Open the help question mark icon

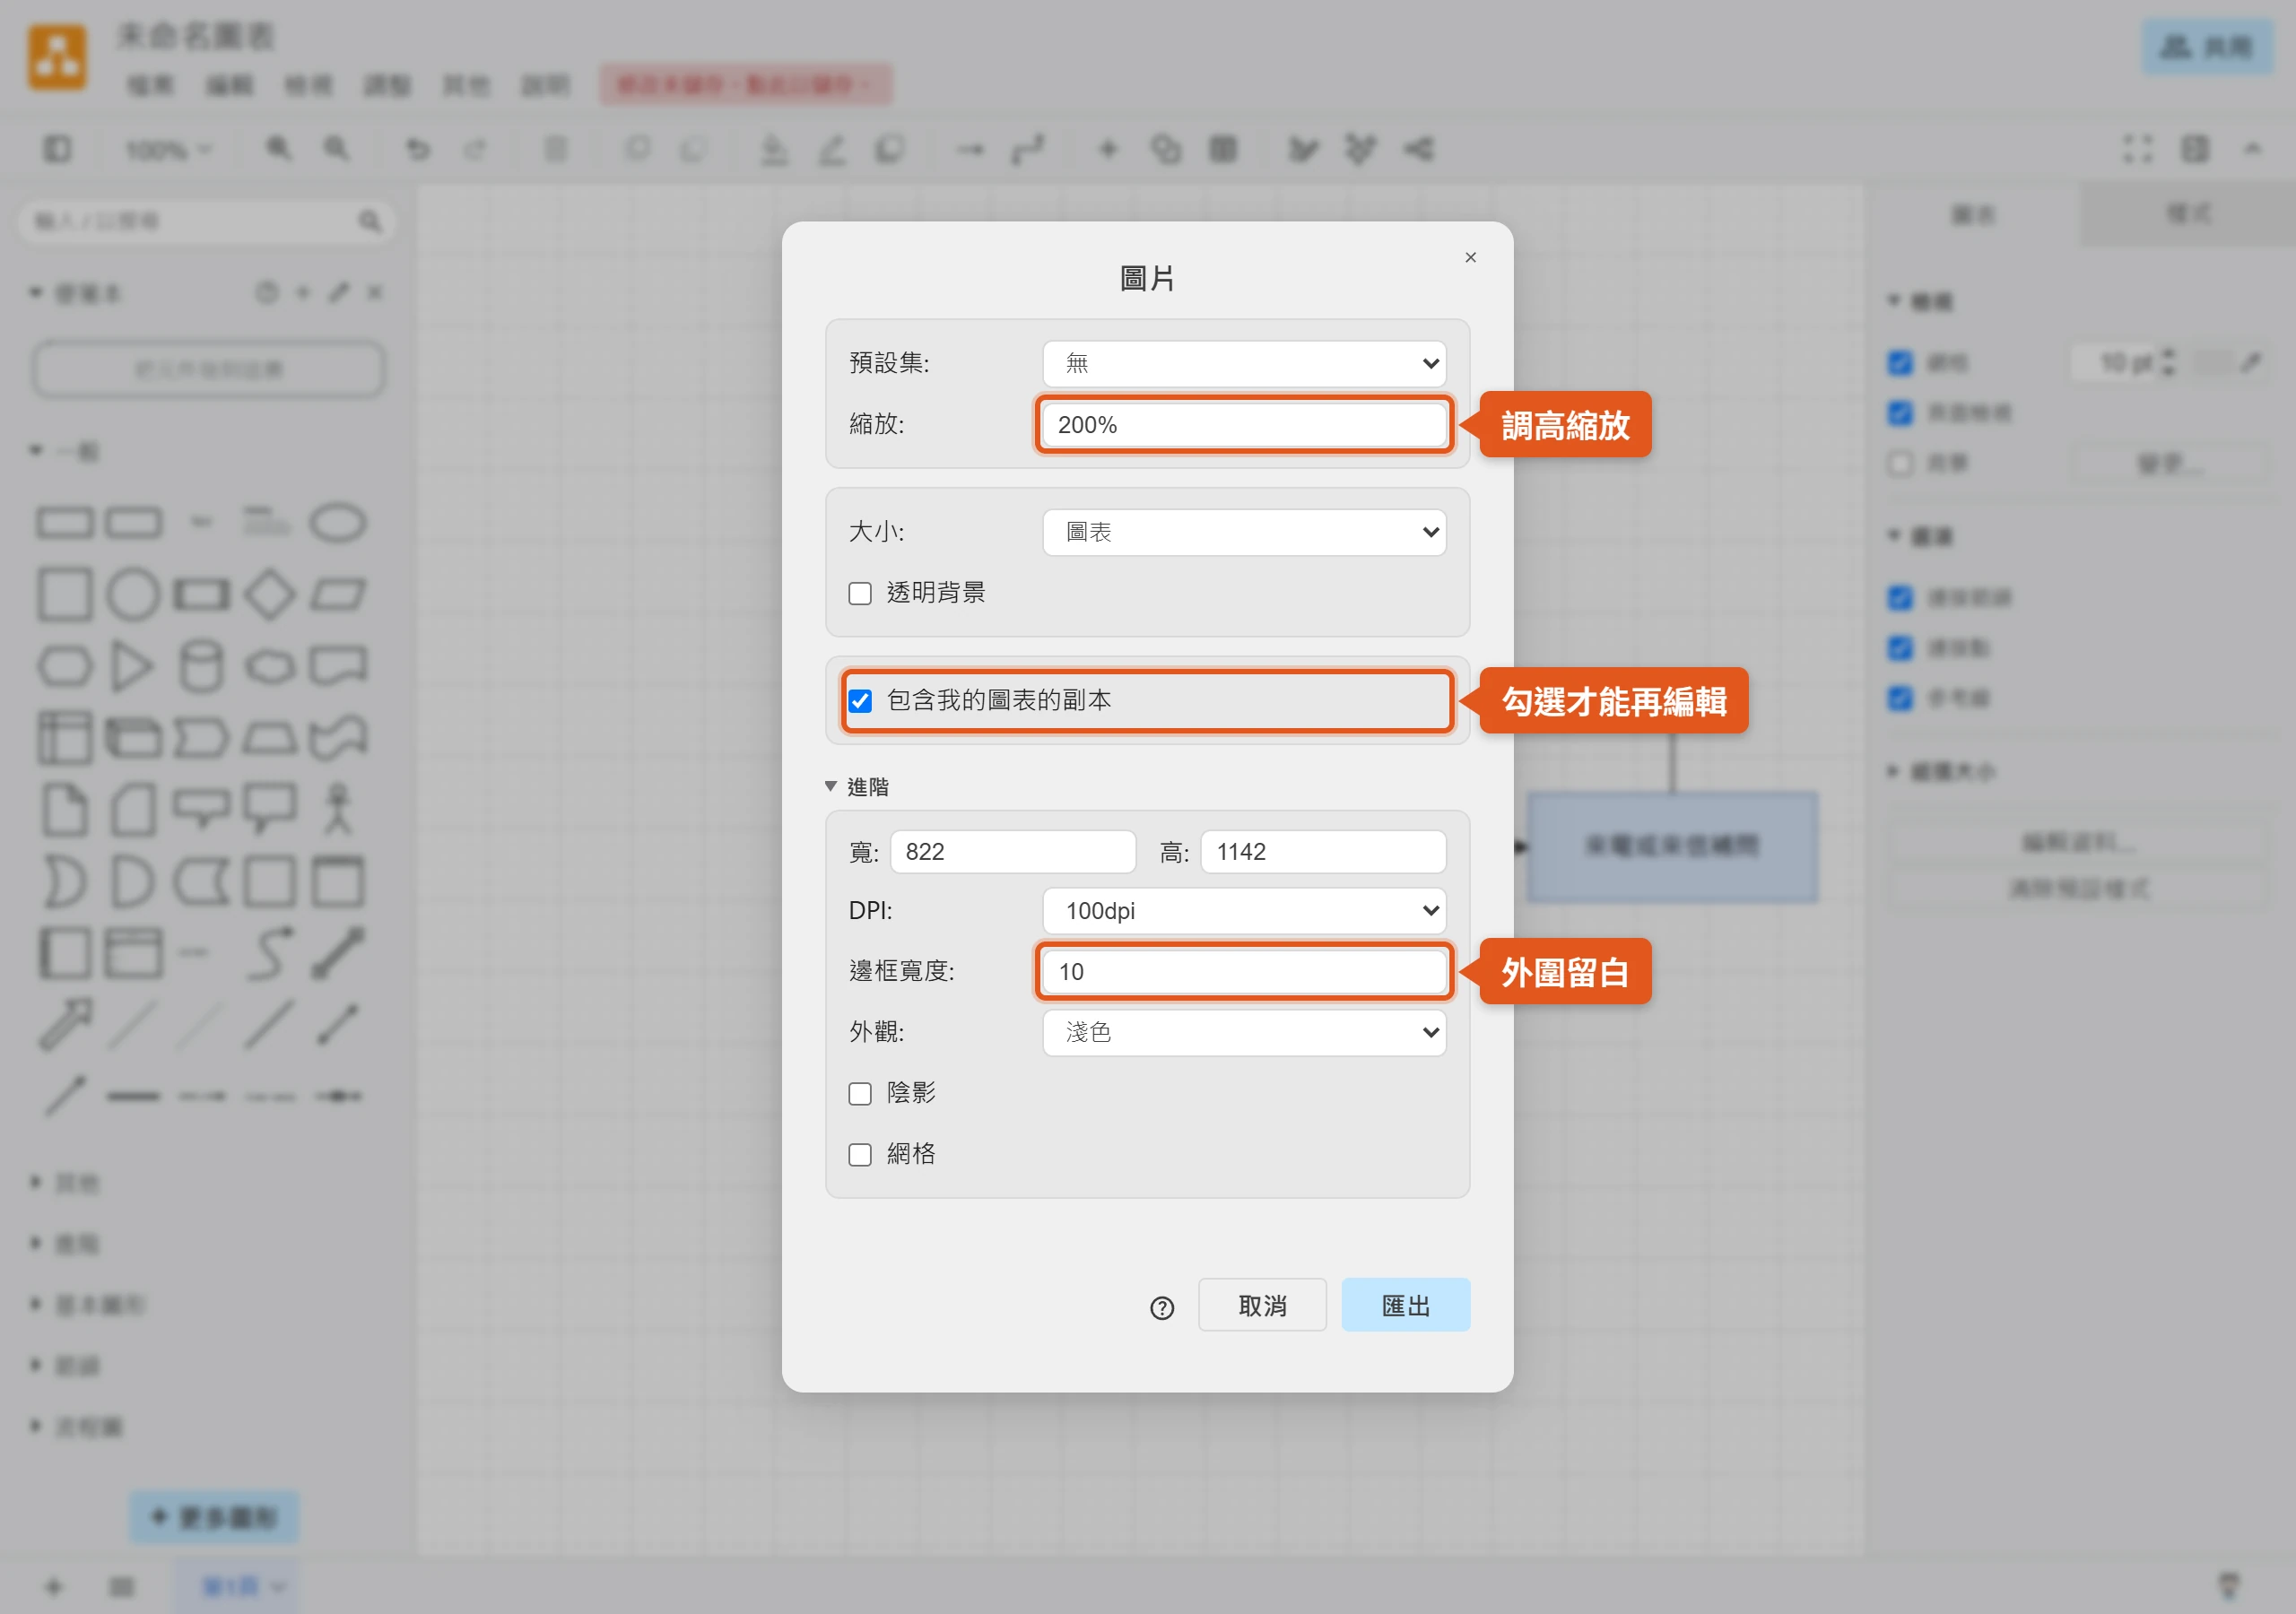pyautogui.click(x=1162, y=1308)
